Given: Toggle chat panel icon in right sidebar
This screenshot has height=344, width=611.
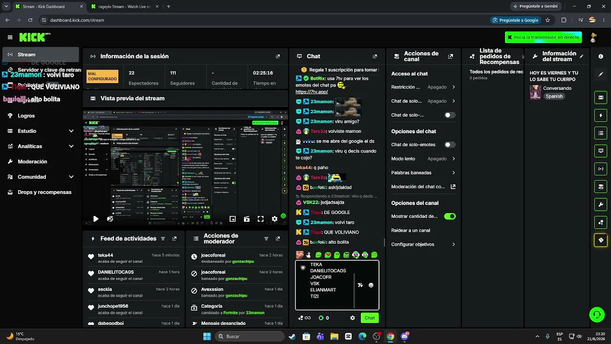Looking at the screenshot, I should (x=600, y=150).
